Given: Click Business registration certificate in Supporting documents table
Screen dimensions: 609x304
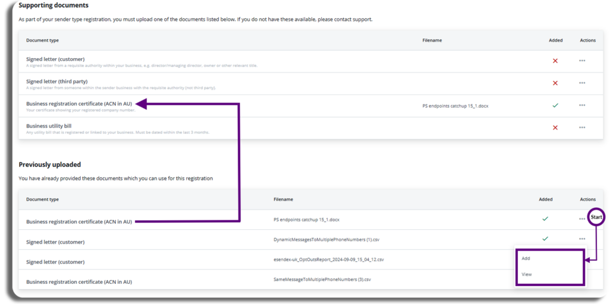Looking at the screenshot, I should point(79,103).
